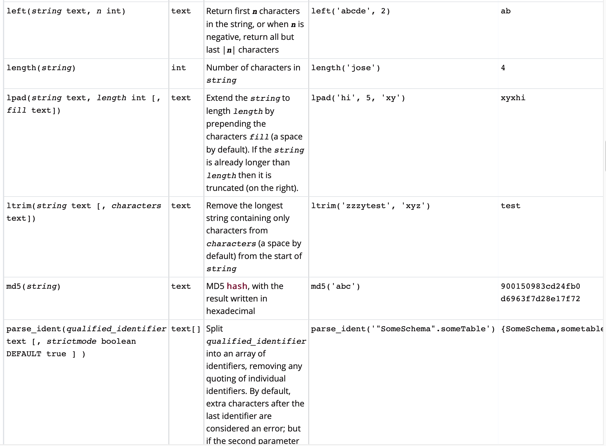Click the md5('abc') example code
This screenshot has width=606, height=446.
[x=335, y=286]
